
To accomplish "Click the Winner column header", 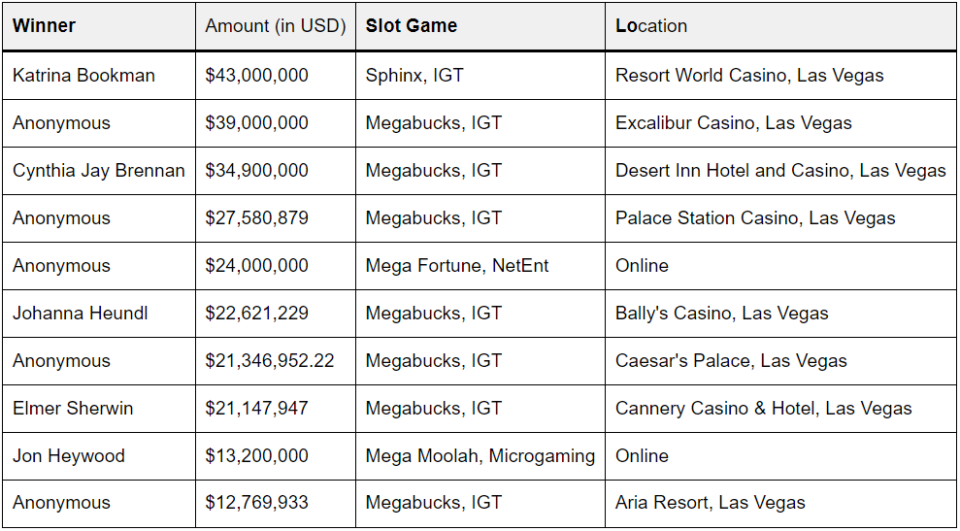I will [x=99, y=26].
